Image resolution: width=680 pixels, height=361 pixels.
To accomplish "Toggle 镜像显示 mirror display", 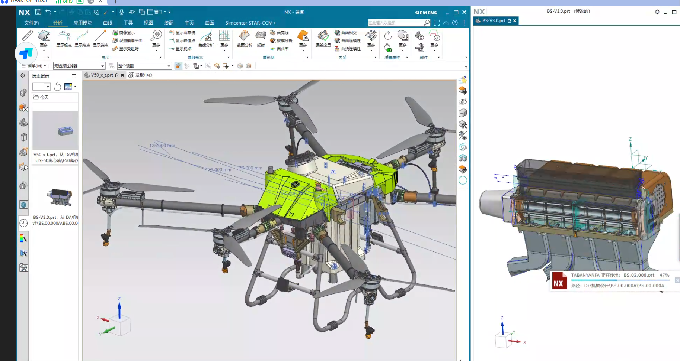I will pyautogui.click(x=124, y=33).
